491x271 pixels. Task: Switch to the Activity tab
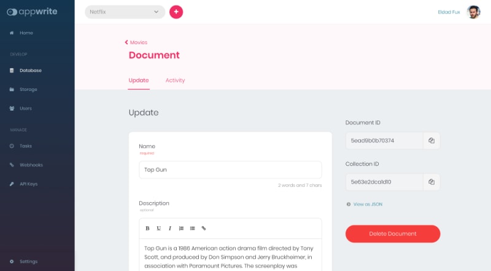[175, 81]
